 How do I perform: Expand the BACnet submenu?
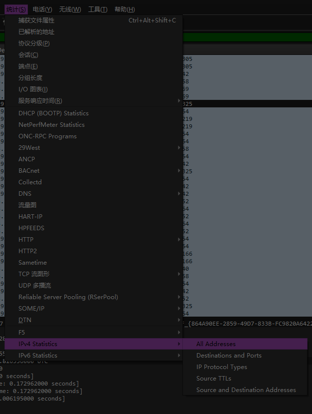tap(29, 171)
